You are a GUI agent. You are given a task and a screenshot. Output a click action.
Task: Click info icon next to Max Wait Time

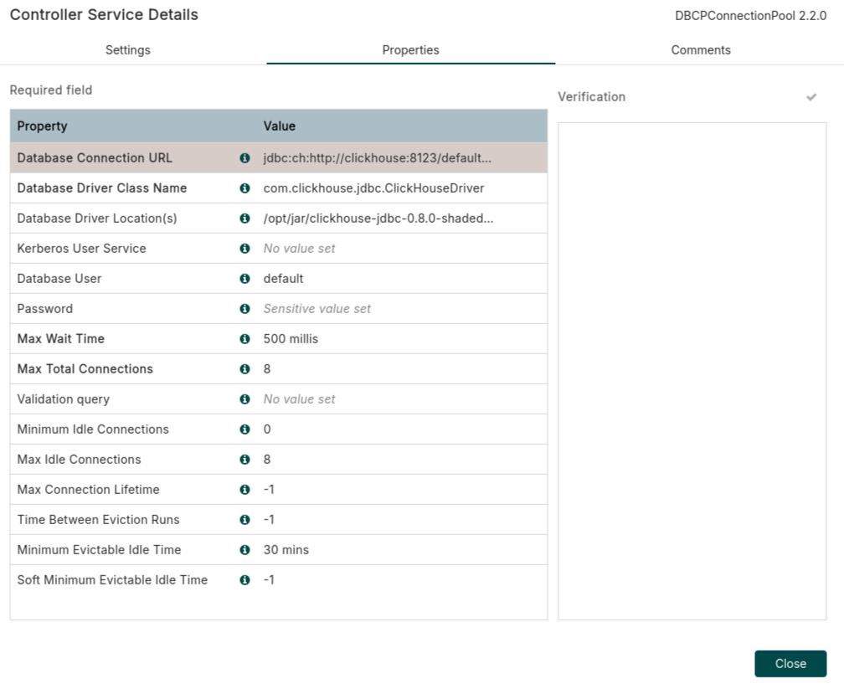coord(244,339)
